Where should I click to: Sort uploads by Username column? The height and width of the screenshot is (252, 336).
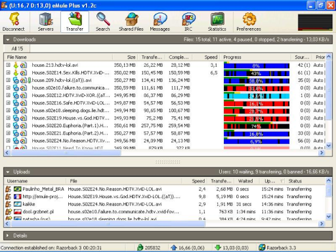[x=35, y=181]
